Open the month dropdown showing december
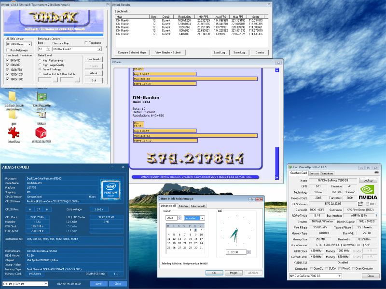 [202, 218]
